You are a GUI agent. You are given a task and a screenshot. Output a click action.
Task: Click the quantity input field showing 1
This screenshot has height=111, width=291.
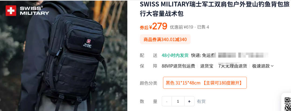tap(178, 101)
